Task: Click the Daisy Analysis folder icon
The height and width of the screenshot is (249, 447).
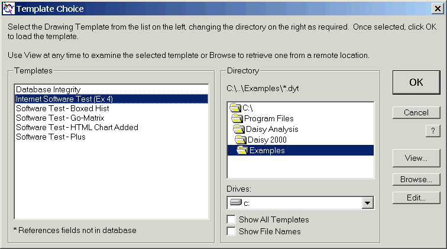Action: (x=239, y=129)
